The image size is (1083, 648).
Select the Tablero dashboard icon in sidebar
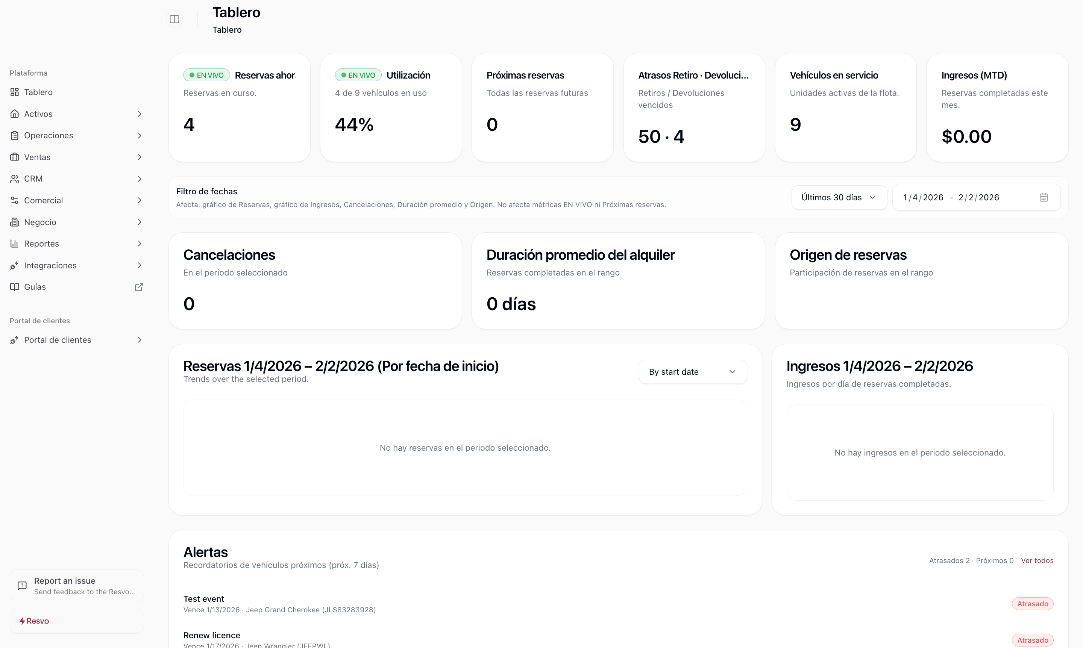coord(14,92)
